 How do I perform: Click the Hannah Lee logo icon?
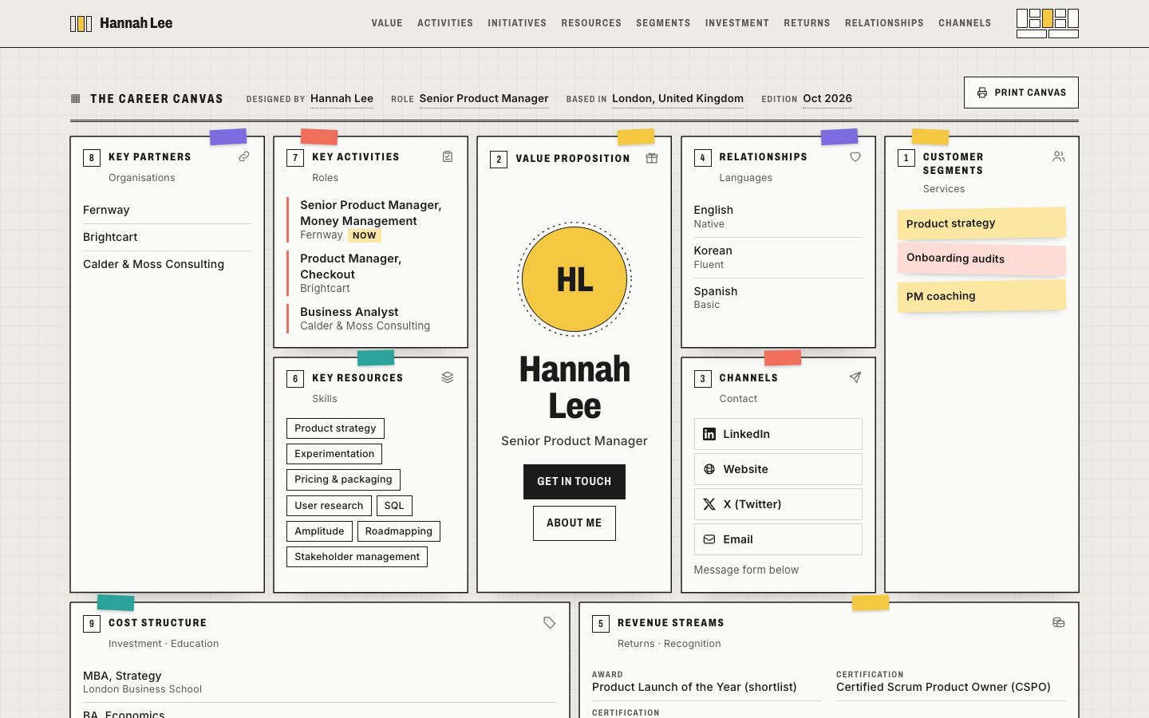pos(81,24)
